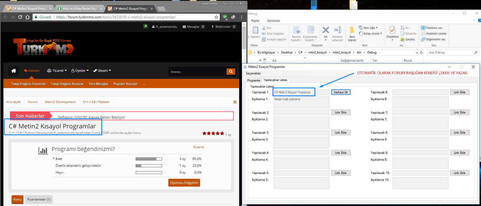Open Ticaret dropdown in forum nav
Image resolution: width=481 pixels, height=206 pixels.
[57, 71]
